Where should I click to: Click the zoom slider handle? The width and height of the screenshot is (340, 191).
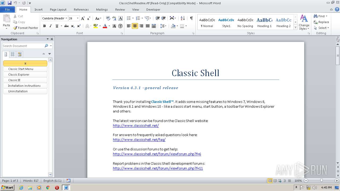321,180
